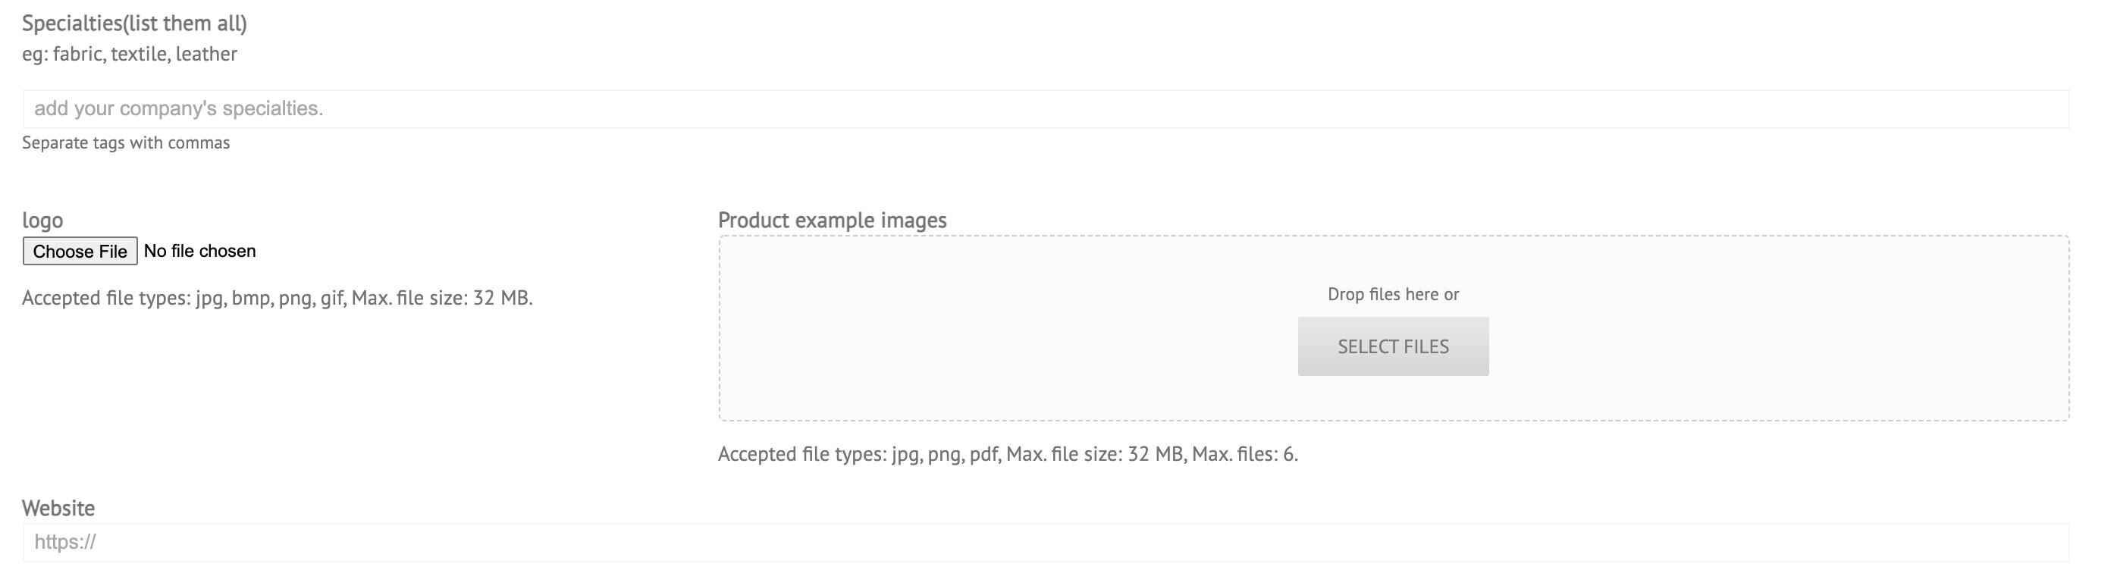Viewport: 2114px width, 573px height.
Task: Click the word 'leather' in the example
Action: coord(206,54)
